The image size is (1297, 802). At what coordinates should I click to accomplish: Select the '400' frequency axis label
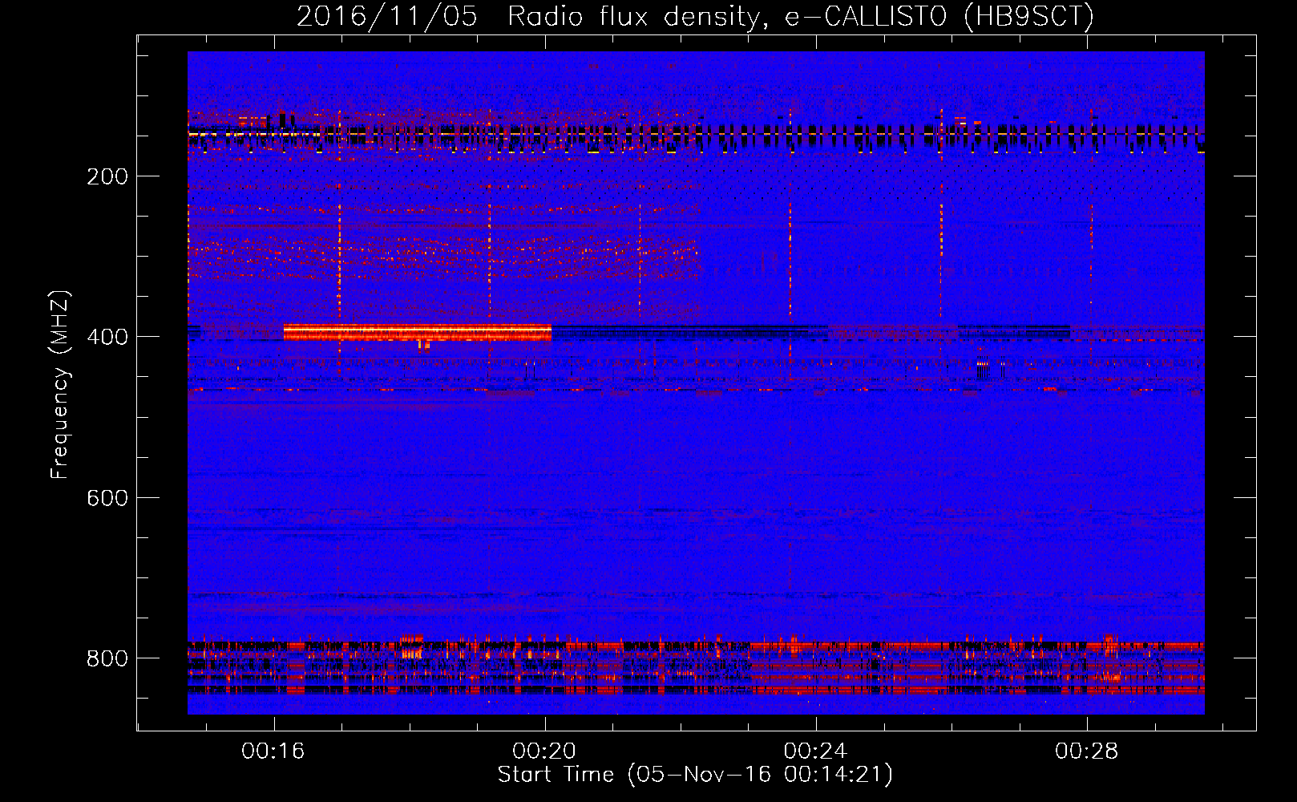tap(107, 338)
